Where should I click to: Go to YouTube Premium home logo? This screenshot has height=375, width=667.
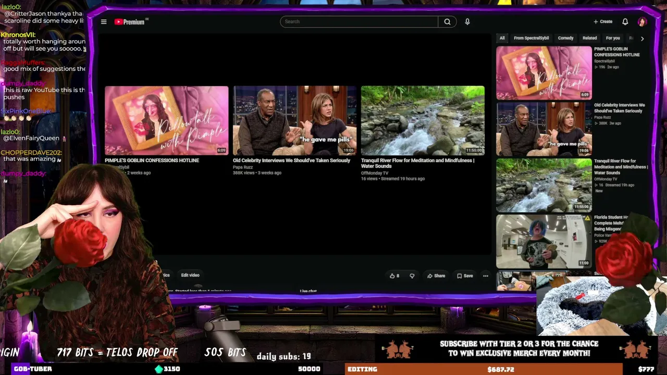coord(131,21)
